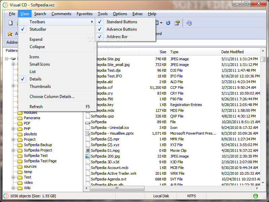Open the Extras menu
Image resolution: width=269 pixels, height=202 pixels.
click(138, 14)
